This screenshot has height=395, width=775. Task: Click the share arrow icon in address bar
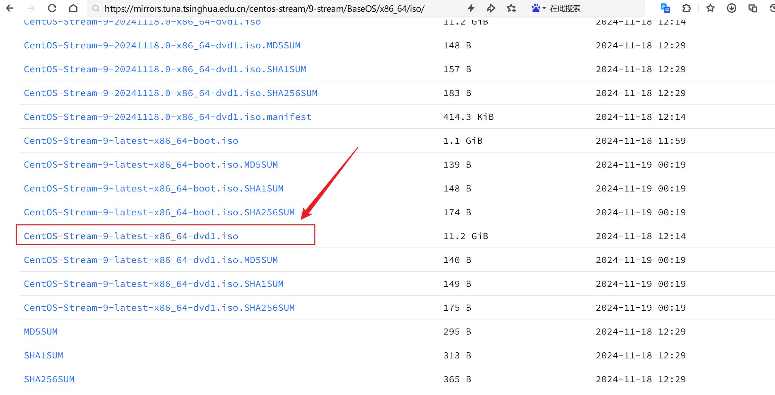(491, 8)
